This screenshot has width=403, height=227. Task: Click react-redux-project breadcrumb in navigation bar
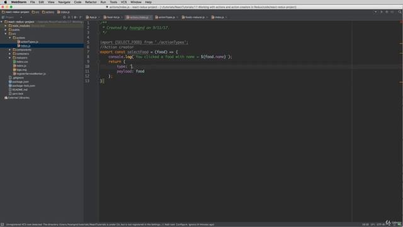click(x=15, y=12)
